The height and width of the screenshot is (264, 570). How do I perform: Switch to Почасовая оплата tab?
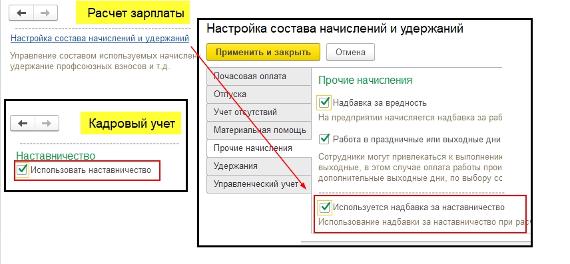[x=259, y=76]
